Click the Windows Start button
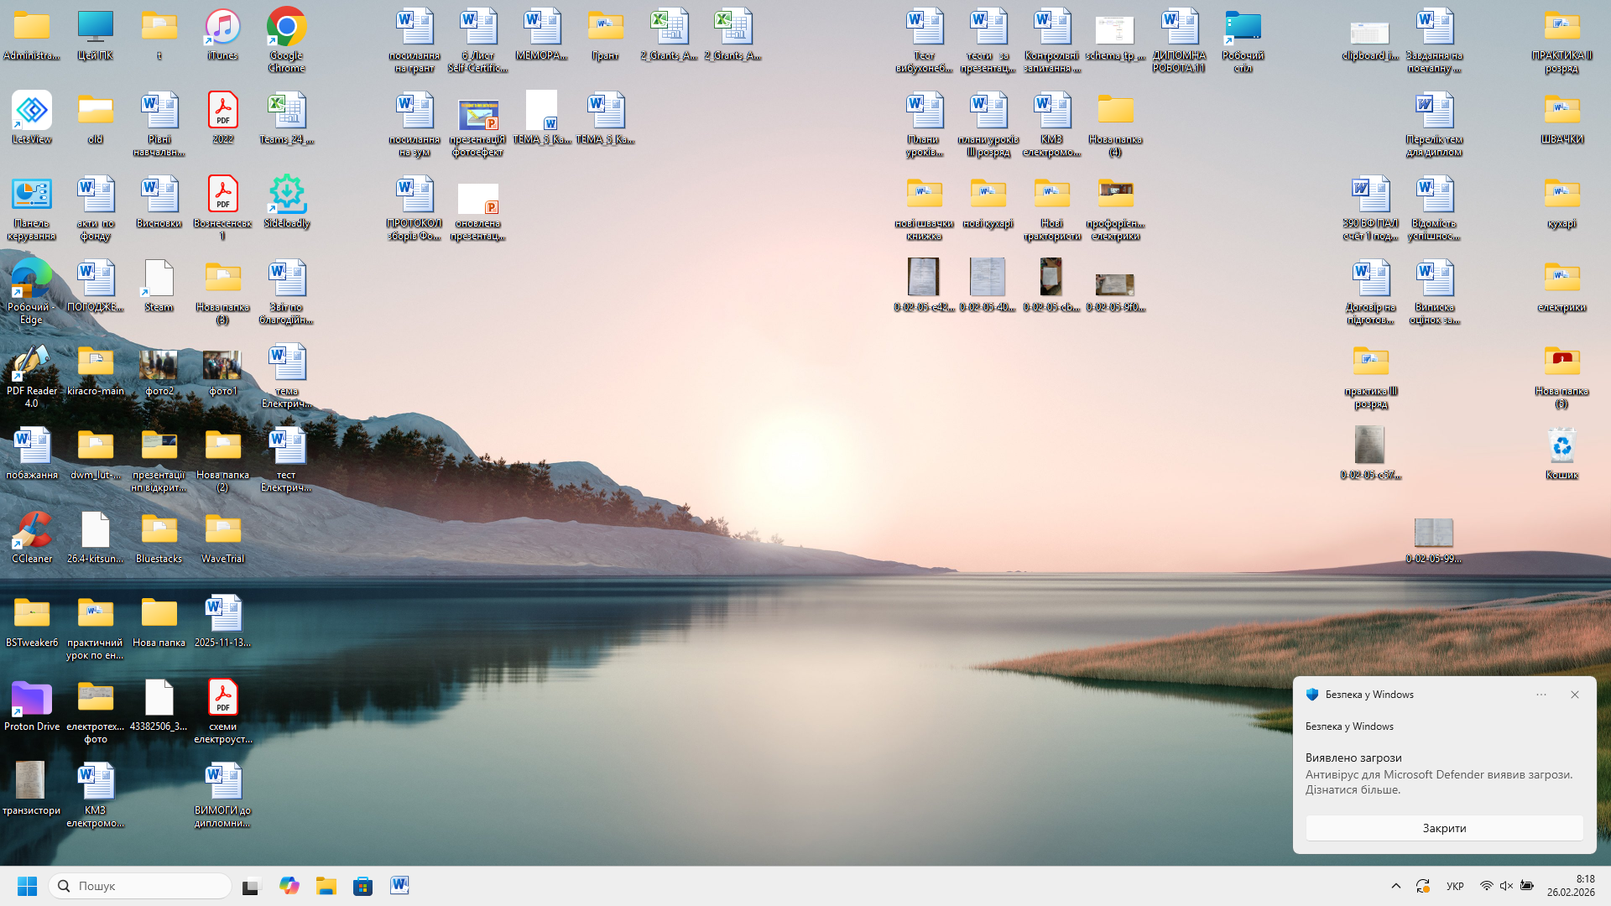This screenshot has width=1611, height=906. pos(27,886)
